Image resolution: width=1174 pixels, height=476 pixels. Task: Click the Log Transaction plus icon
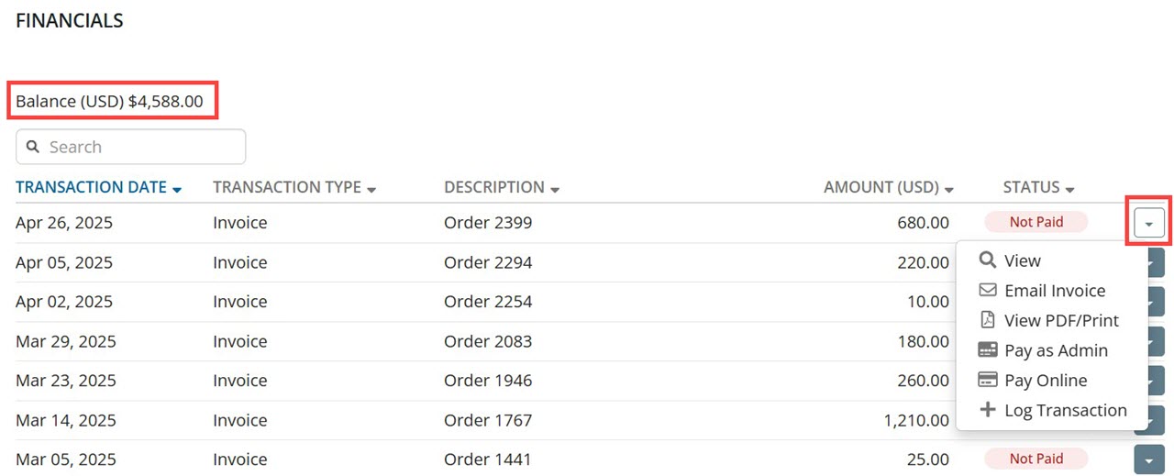(988, 410)
